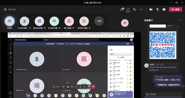Open Calendar icon in shared Teams sidebar
The width and height of the screenshot is (185, 98).
(11, 62)
